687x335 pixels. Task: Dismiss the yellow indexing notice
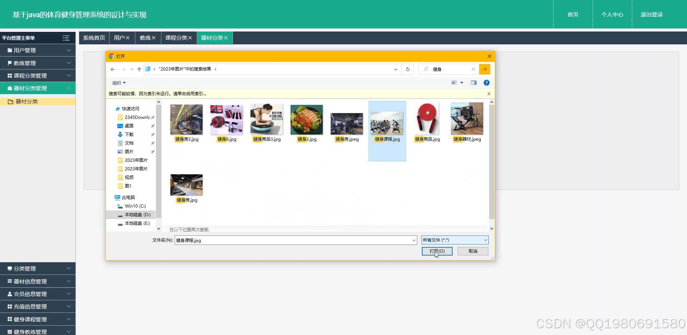point(489,94)
